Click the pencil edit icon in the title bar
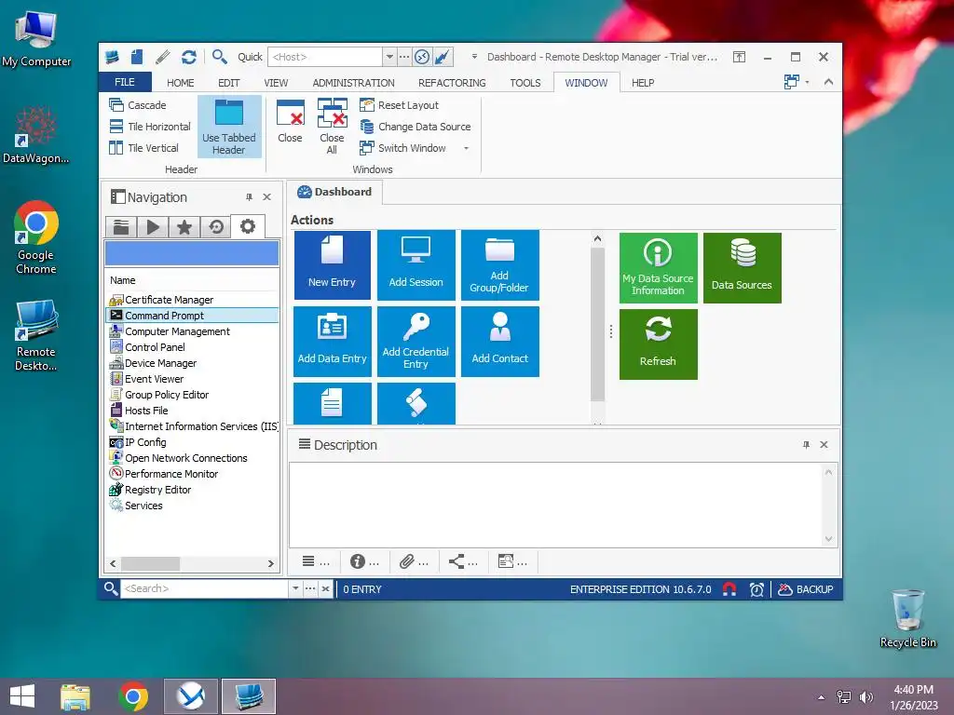This screenshot has width=954, height=715. [x=163, y=57]
